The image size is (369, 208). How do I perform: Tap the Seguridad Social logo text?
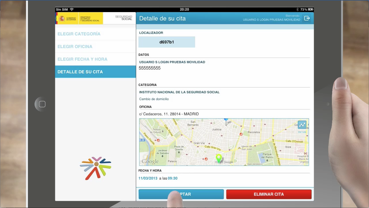(x=124, y=18)
